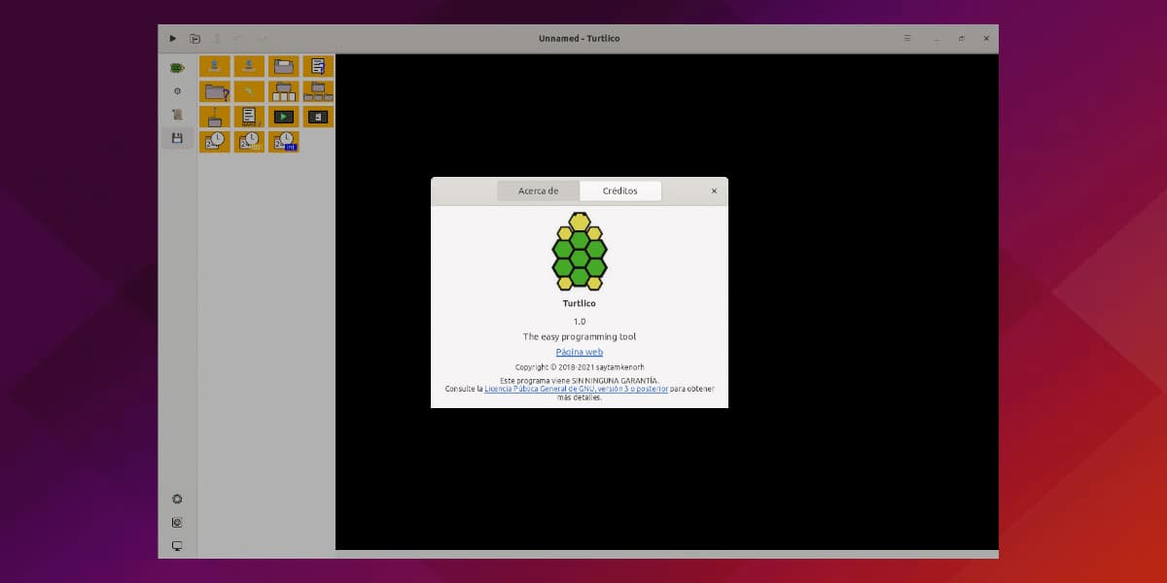Close the about Turtlico dialog
The width and height of the screenshot is (1167, 583).
(714, 191)
